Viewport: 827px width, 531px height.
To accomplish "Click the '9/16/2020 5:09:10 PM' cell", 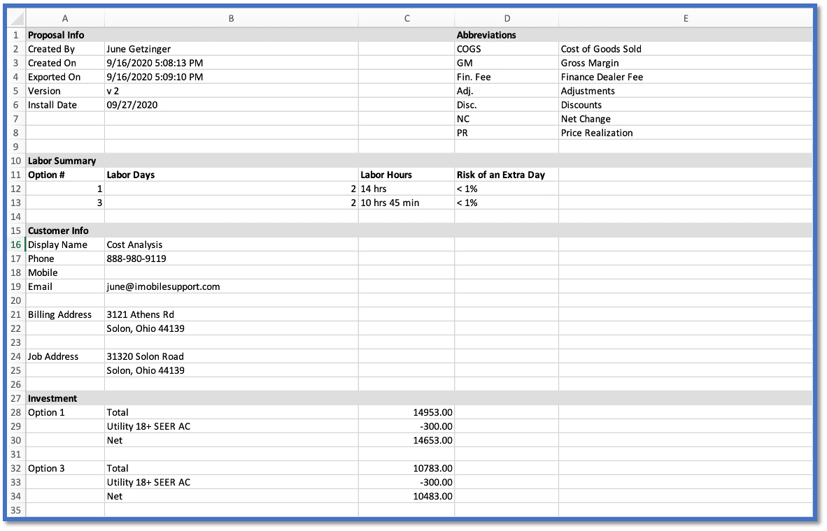I will tap(231, 77).
